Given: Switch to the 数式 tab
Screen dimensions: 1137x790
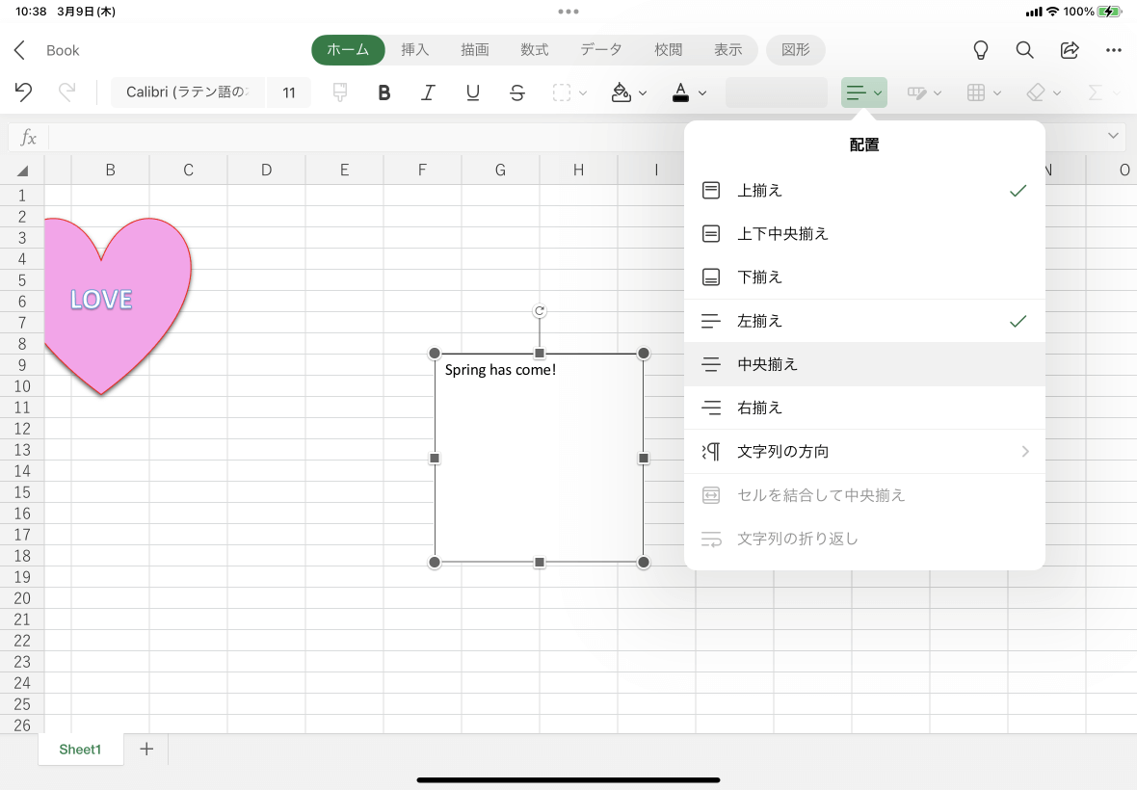Looking at the screenshot, I should pyautogui.click(x=535, y=50).
